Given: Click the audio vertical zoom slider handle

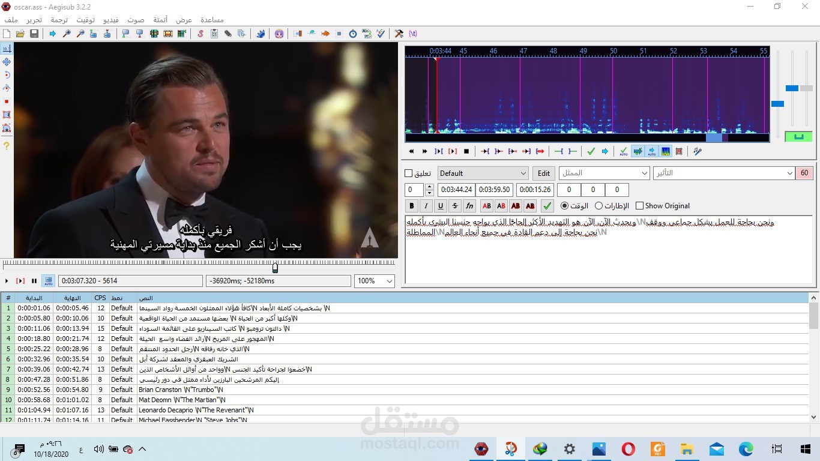Looking at the screenshot, I should (792, 88).
